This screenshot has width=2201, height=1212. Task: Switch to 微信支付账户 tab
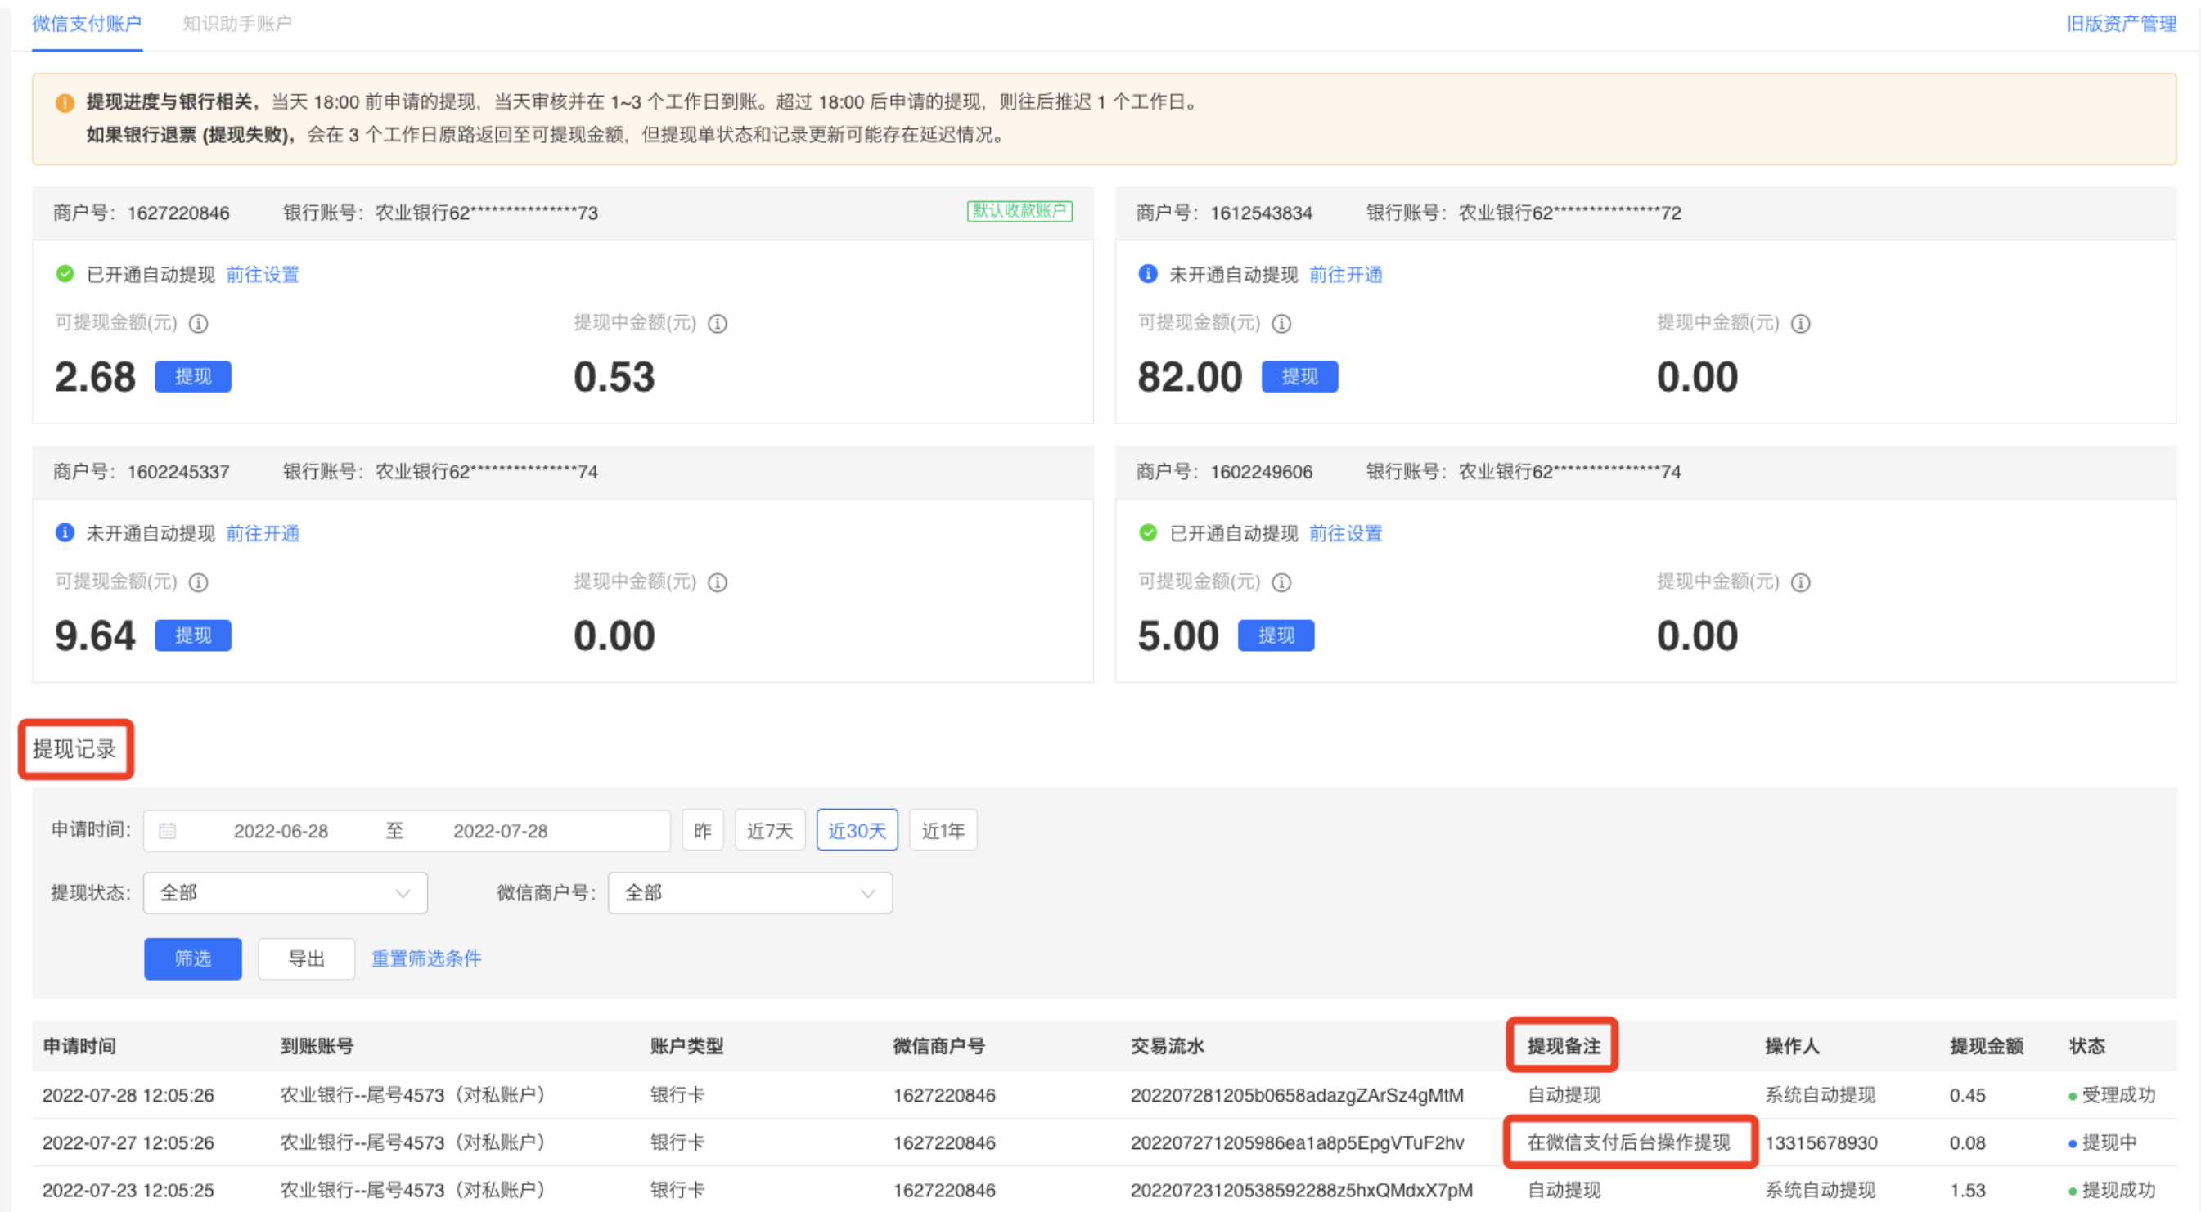[x=88, y=23]
